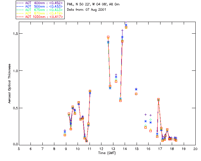The height and width of the screenshot is (161, 201).
Task: Click the AOT 400nm legend entry
Action: (x=40, y=3)
